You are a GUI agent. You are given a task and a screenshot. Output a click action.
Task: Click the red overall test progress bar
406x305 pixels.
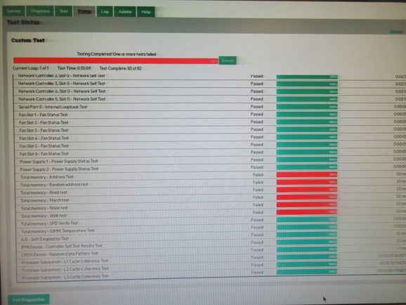pos(115,60)
